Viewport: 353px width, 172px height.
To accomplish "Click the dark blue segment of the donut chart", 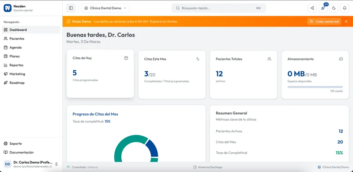I will (153, 149).
